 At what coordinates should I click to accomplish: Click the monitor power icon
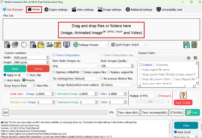(66, 45)
